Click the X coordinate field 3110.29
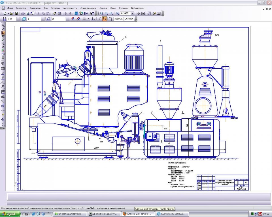 (x=118, y=19)
